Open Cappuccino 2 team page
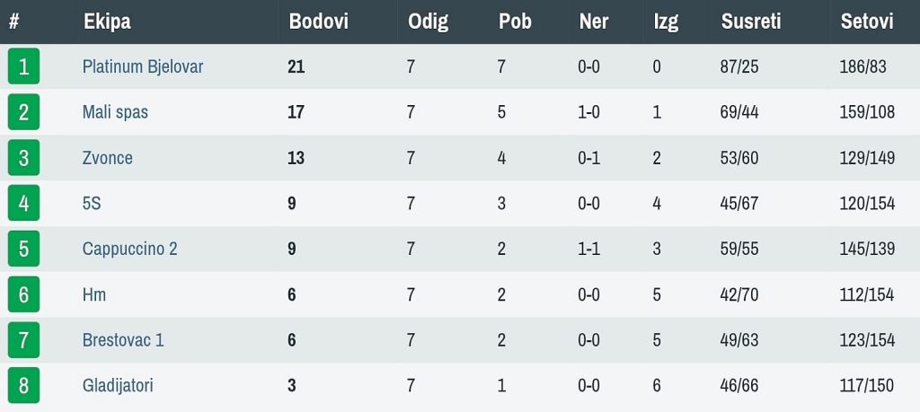Screen dimensions: 920x412 [x=129, y=249]
